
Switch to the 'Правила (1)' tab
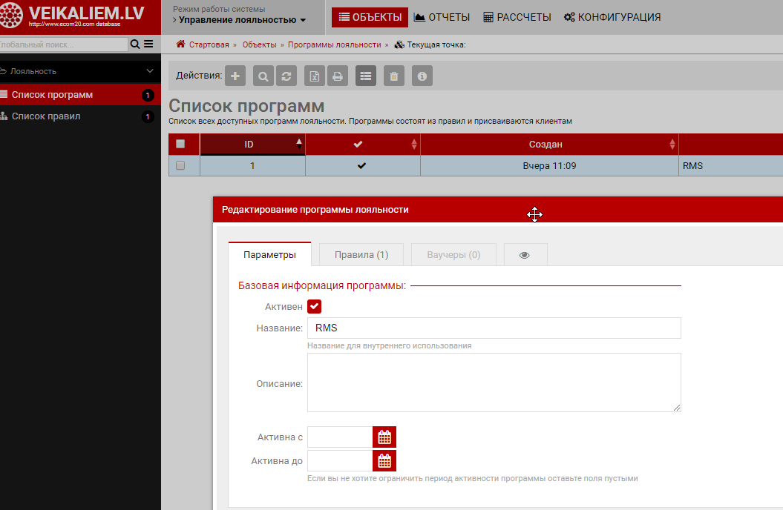tap(361, 254)
